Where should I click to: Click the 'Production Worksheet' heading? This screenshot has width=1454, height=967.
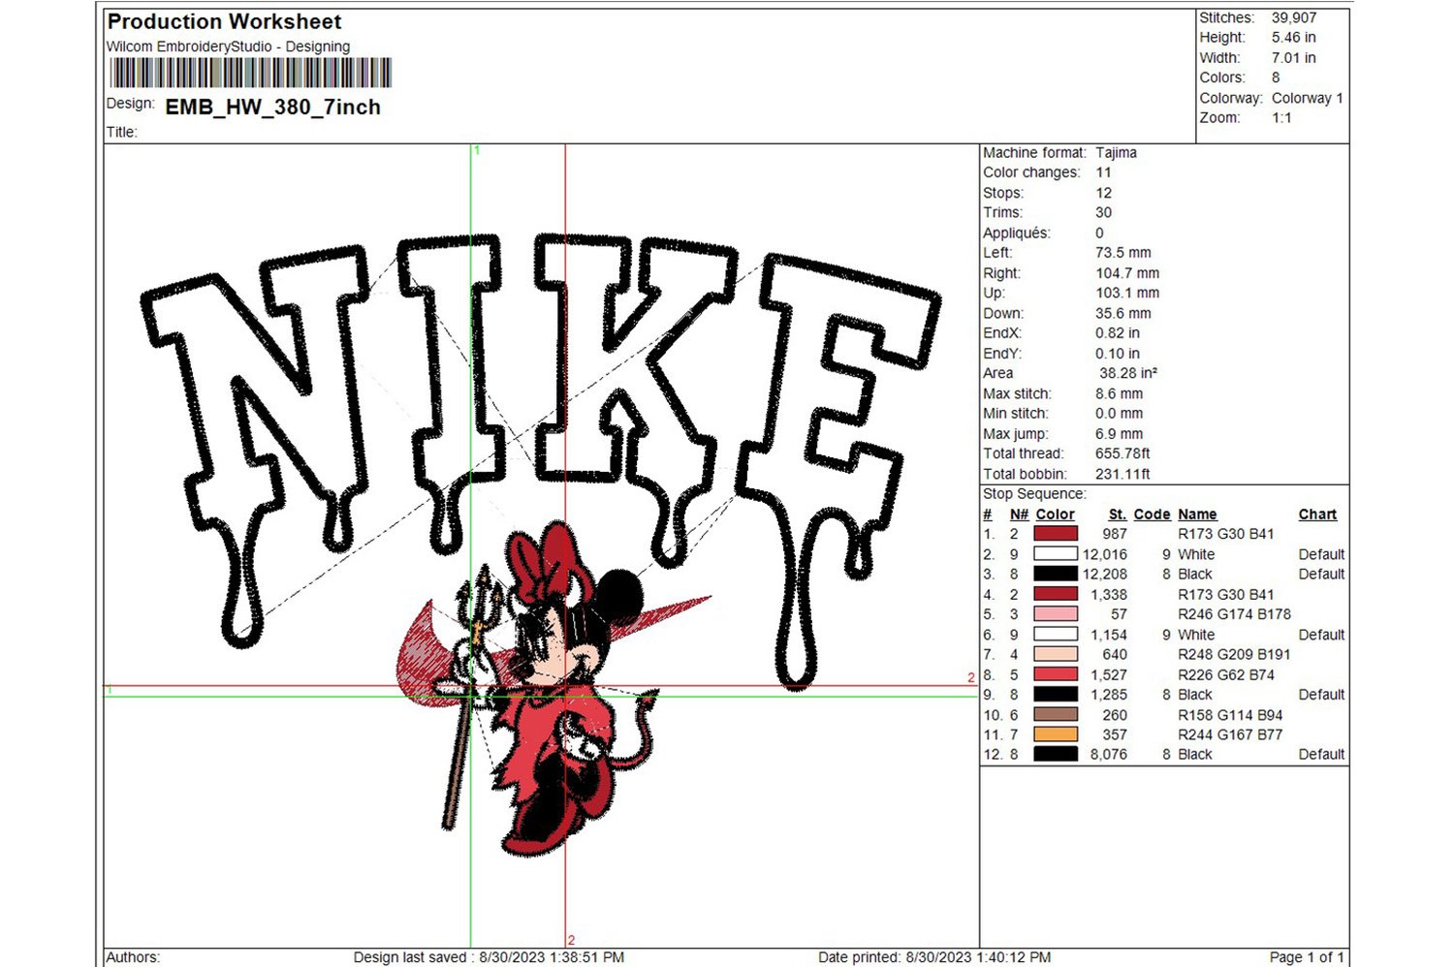224,21
